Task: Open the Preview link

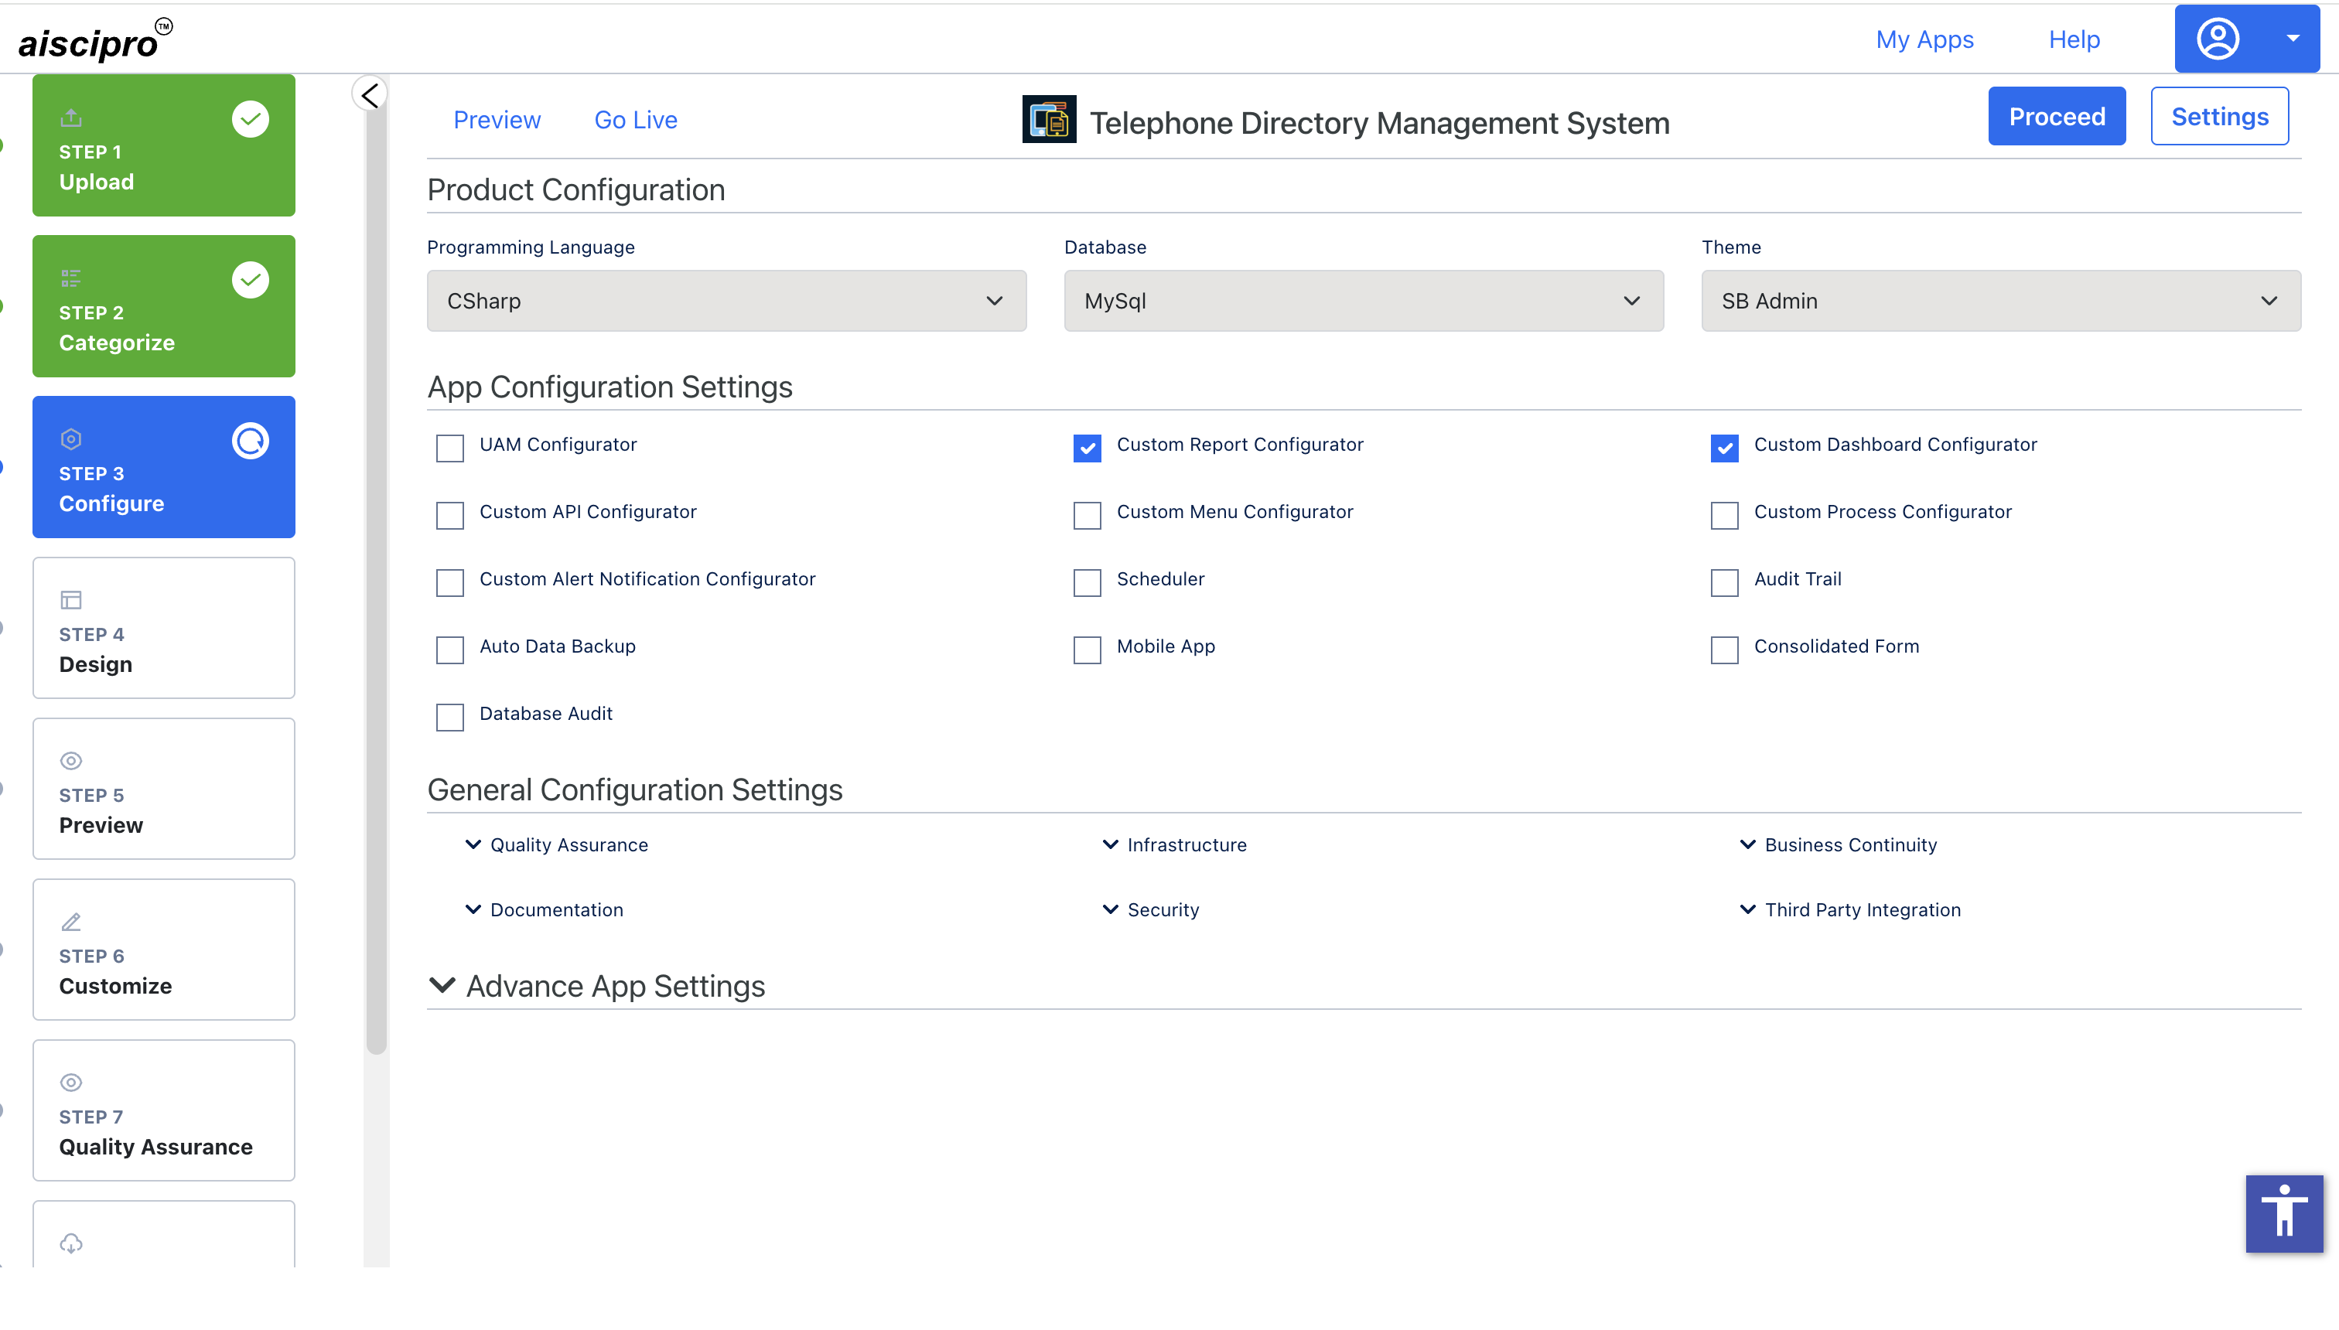Action: pyautogui.click(x=497, y=120)
